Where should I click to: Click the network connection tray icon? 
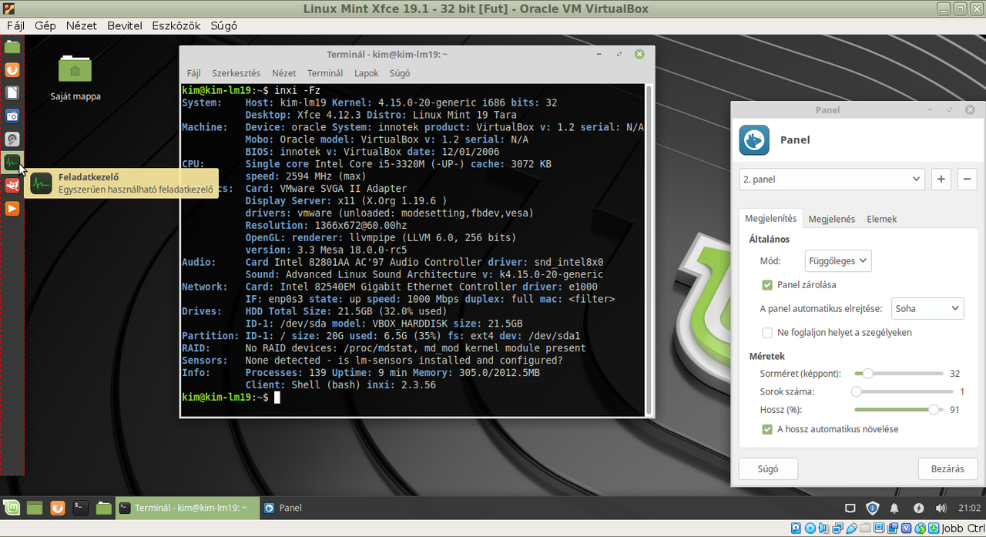[x=850, y=508]
